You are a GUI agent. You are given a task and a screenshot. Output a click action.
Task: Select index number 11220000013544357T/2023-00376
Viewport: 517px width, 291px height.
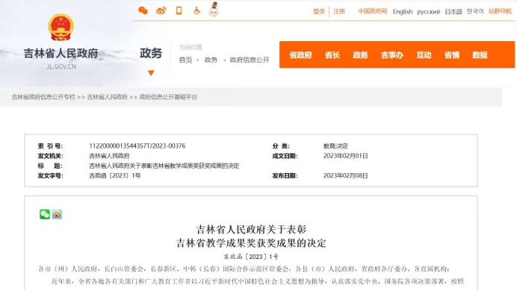pyautogui.click(x=137, y=145)
